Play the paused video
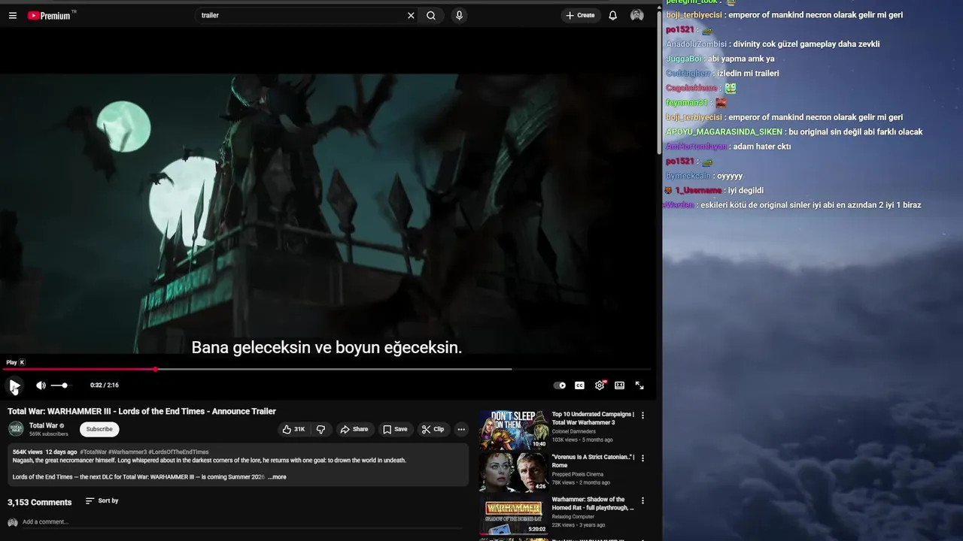The height and width of the screenshot is (541, 963). coord(14,385)
